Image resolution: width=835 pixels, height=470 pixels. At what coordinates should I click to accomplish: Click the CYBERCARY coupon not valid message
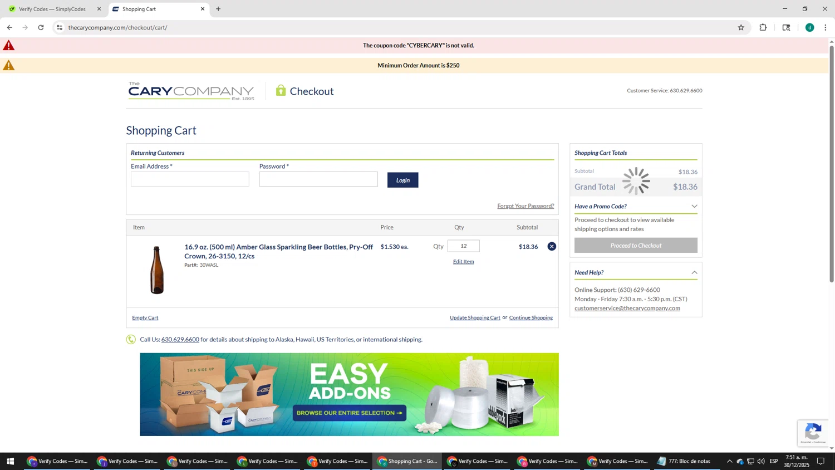pyautogui.click(x=419, y=46)
